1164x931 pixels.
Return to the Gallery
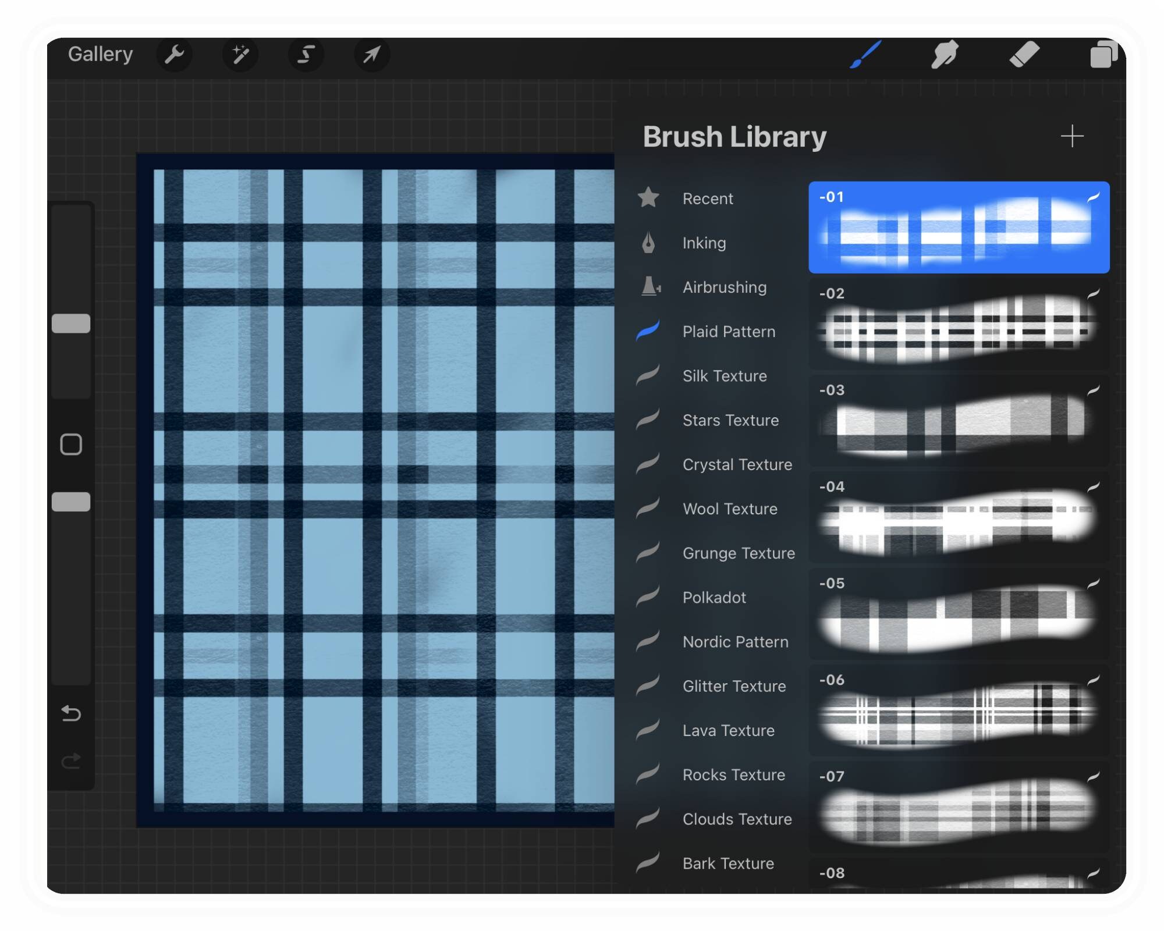[100, 54]
